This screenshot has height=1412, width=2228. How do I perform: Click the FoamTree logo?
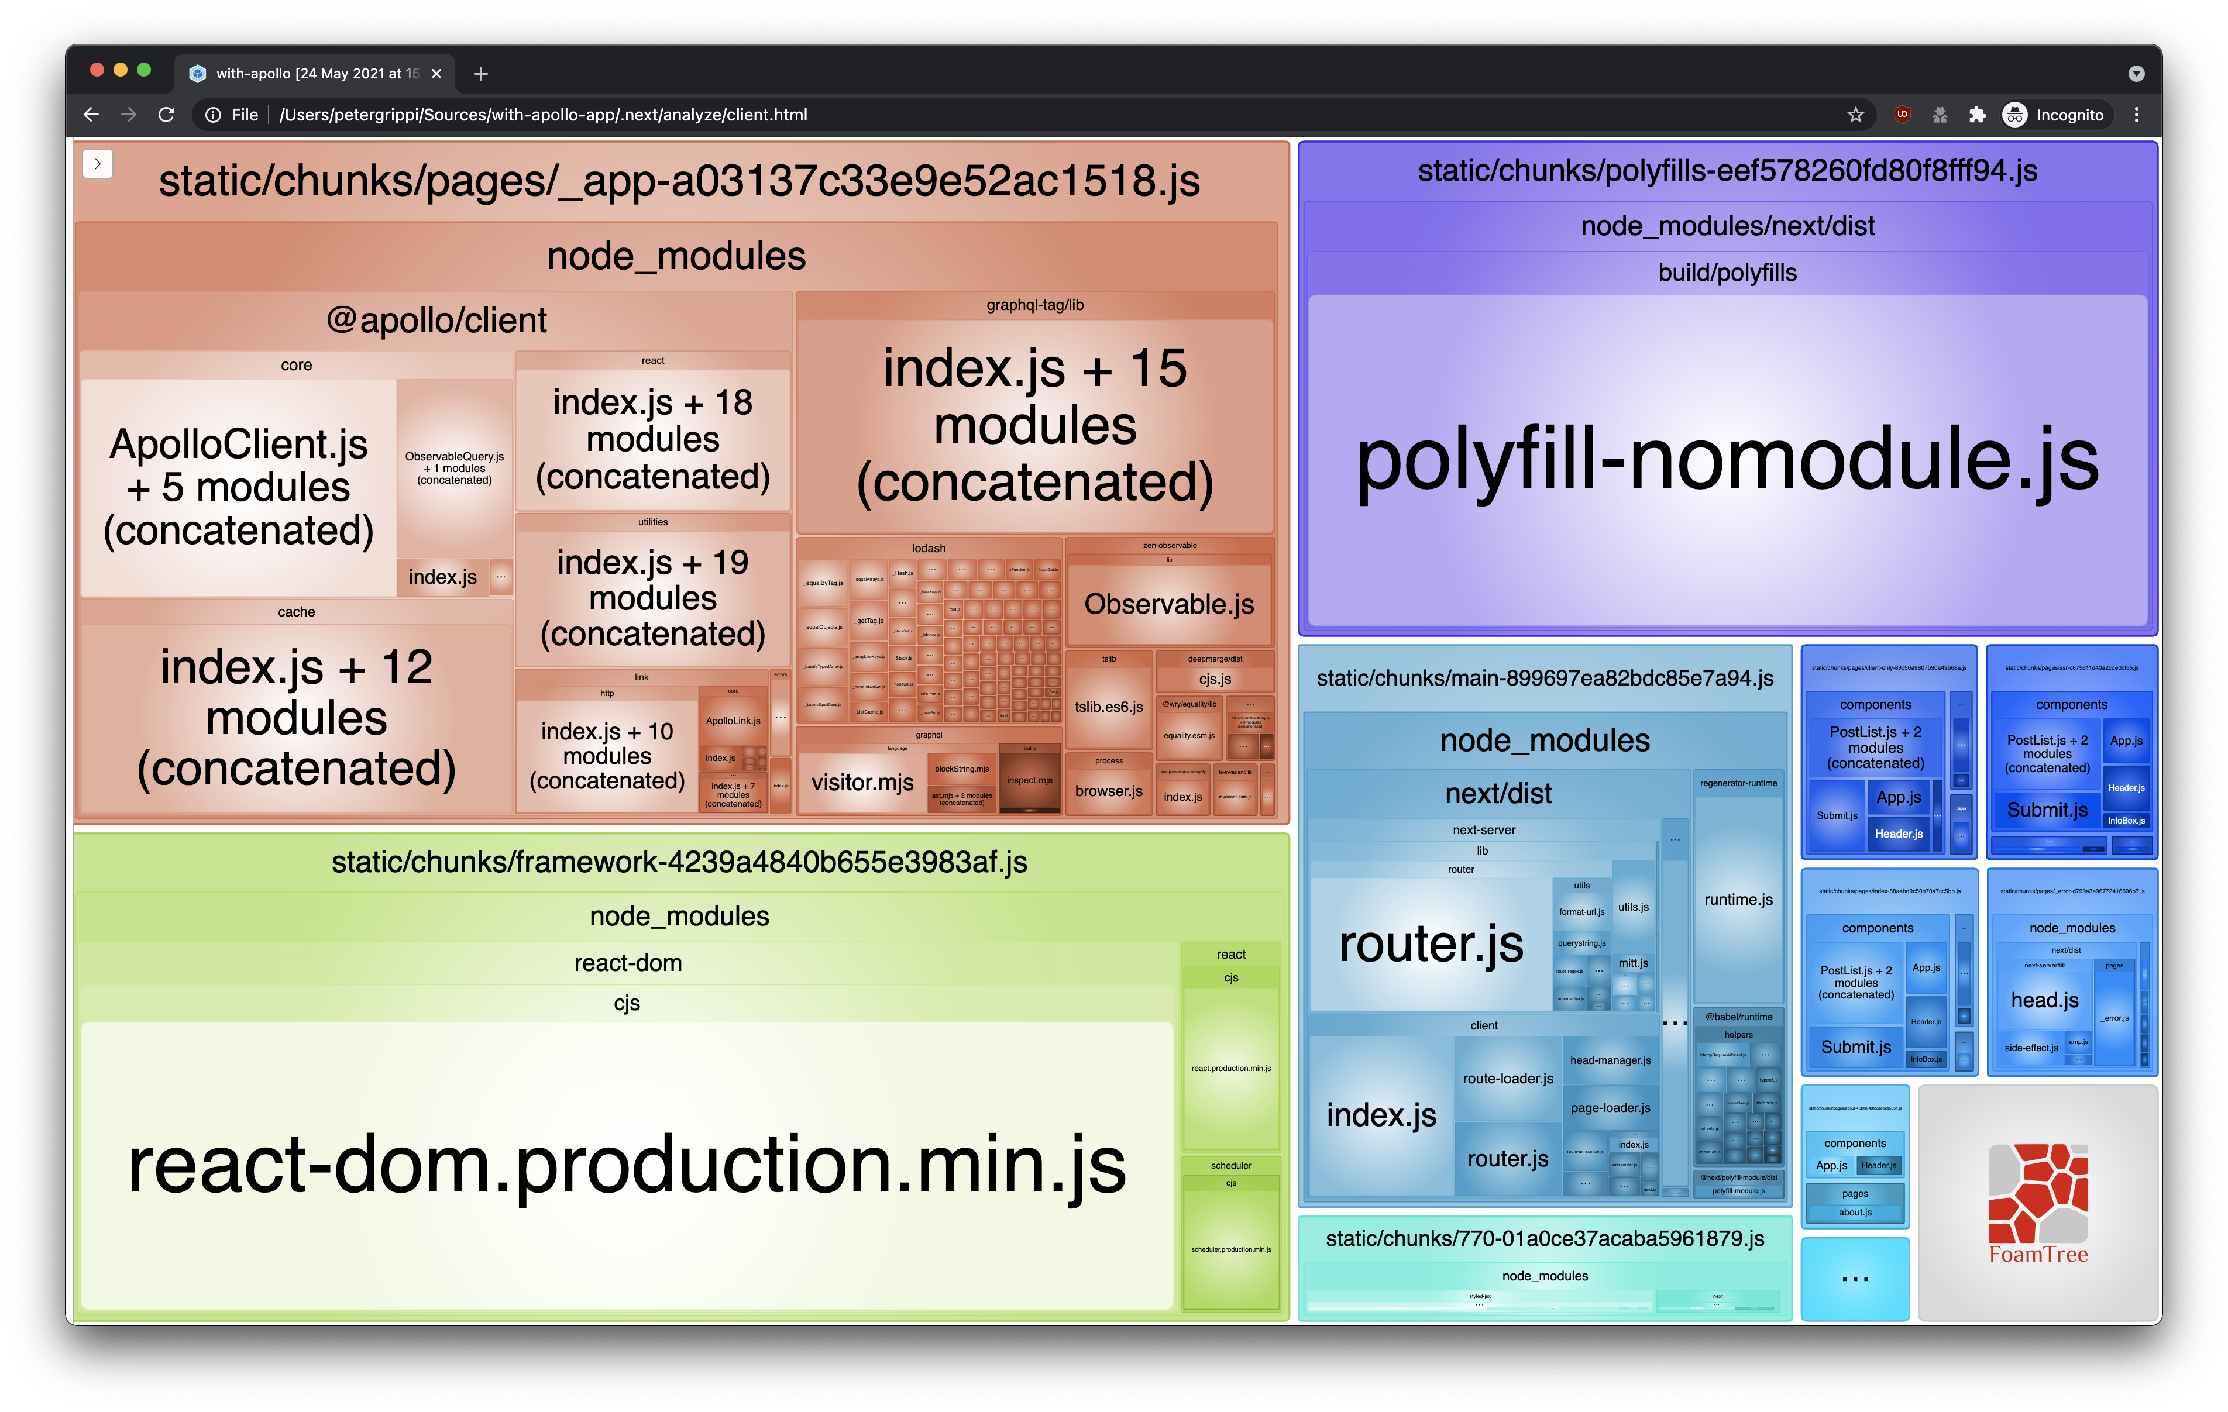coord(2038,1203)
